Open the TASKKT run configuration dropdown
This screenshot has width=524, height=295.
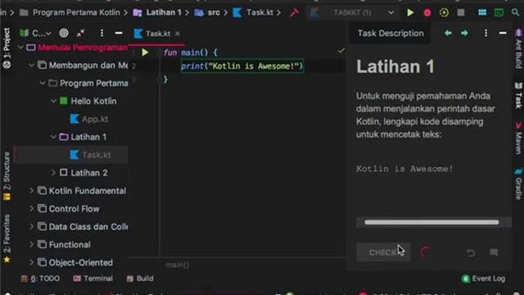point(352,13)
